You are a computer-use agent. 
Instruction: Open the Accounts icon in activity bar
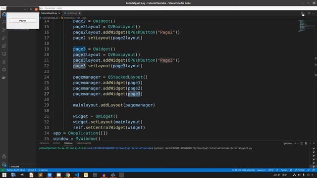4,156
